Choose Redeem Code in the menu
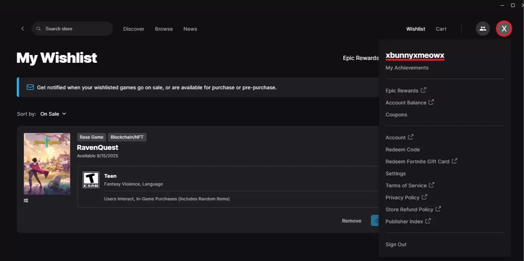Viewport: 524px width, 261px height. click(x=402, y=150)
